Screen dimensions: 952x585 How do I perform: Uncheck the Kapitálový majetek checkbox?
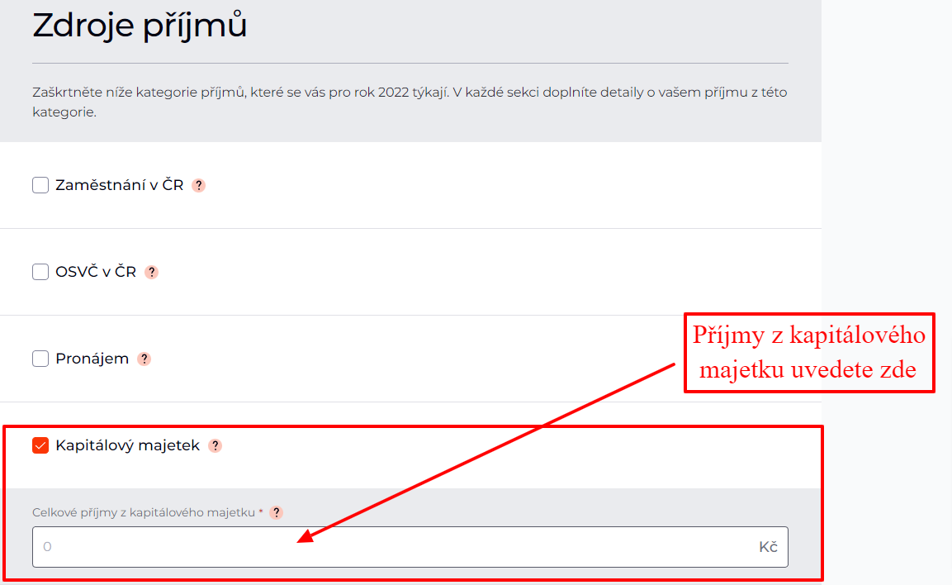pyautogui.click(x=40, y=446)
